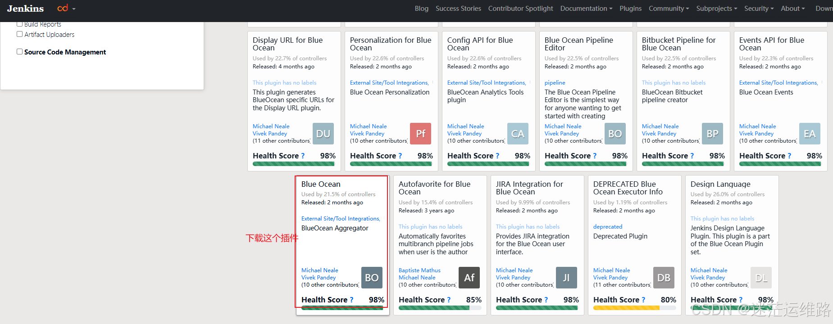Image resolution: width=833 pixels, height=324 pixels.
Task: Click Health Score help icon on Bitbucket Pipeline card
Action: pos(692,156)
